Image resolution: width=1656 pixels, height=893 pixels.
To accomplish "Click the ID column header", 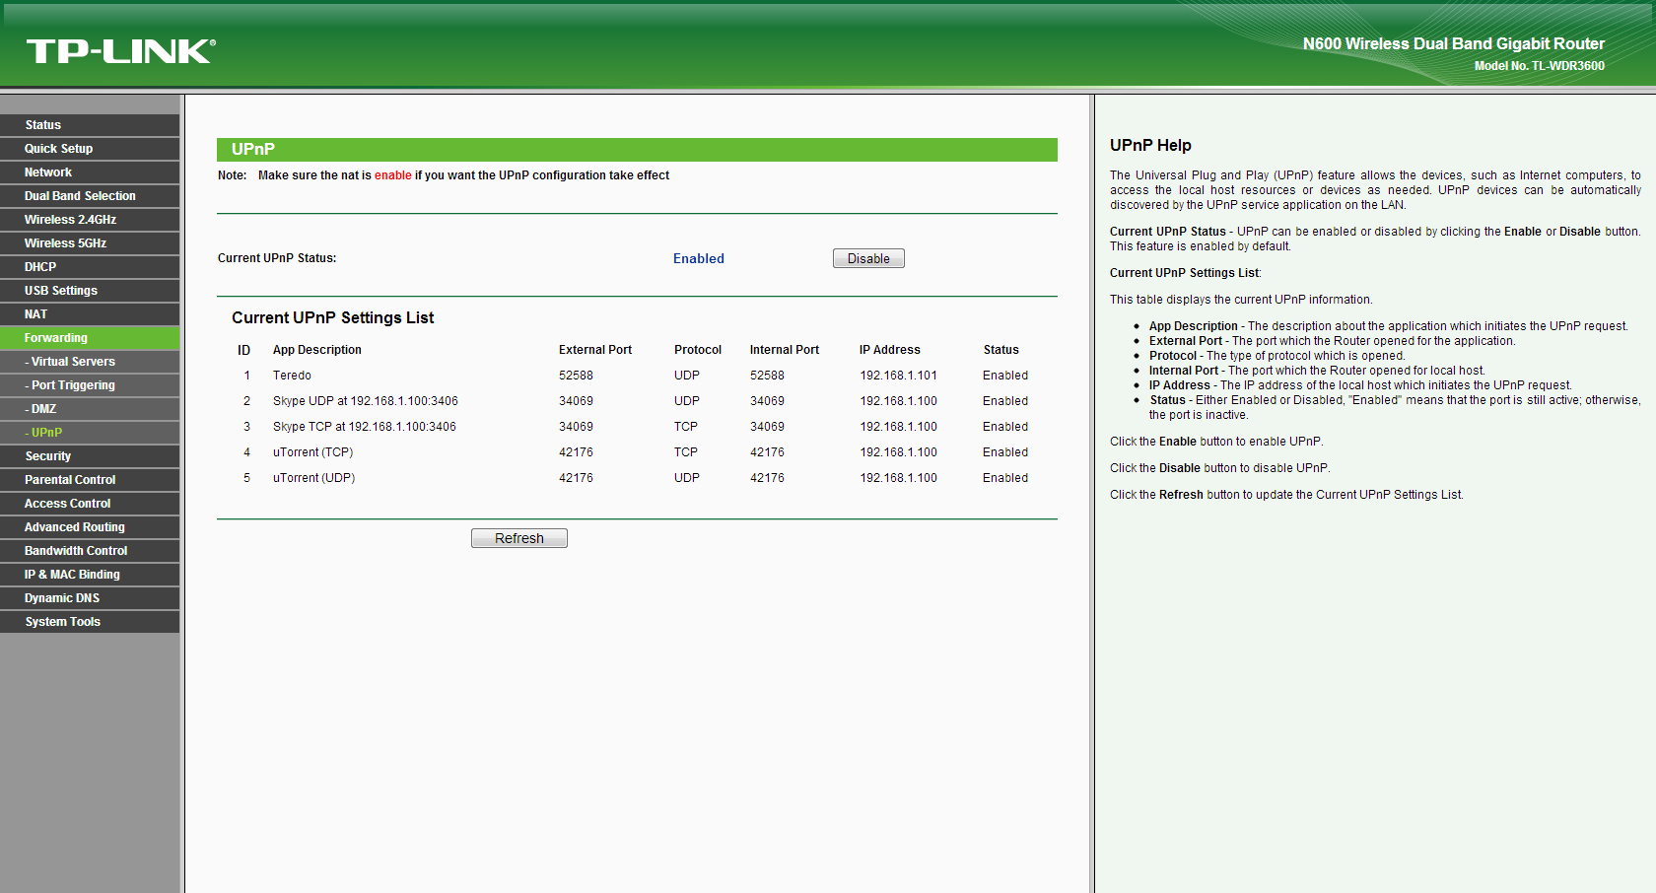I will [243, 350].
